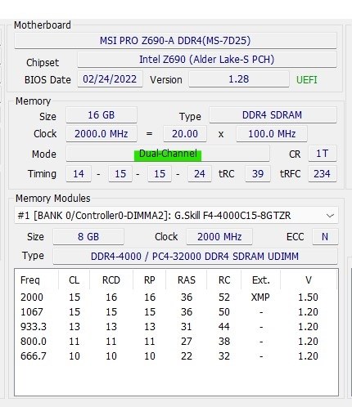This screenshot has width=352, height=407.
Task: Click the highlighted Dual-Channel mode field
Action: (x=168, y=154)
